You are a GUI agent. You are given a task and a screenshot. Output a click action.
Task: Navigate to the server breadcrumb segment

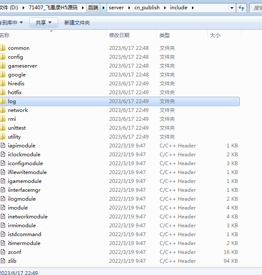pyautogui.click(x=117, y=8)
